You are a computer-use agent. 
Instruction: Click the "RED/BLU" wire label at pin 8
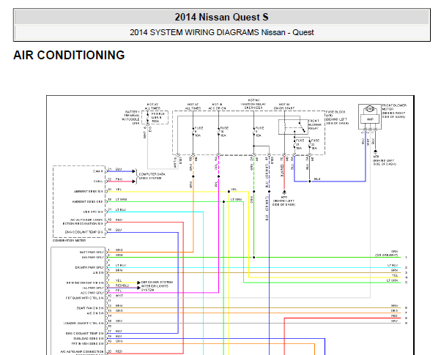(122, 285)
